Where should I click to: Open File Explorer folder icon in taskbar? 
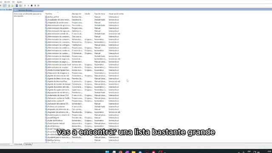[x=133, y=152]
